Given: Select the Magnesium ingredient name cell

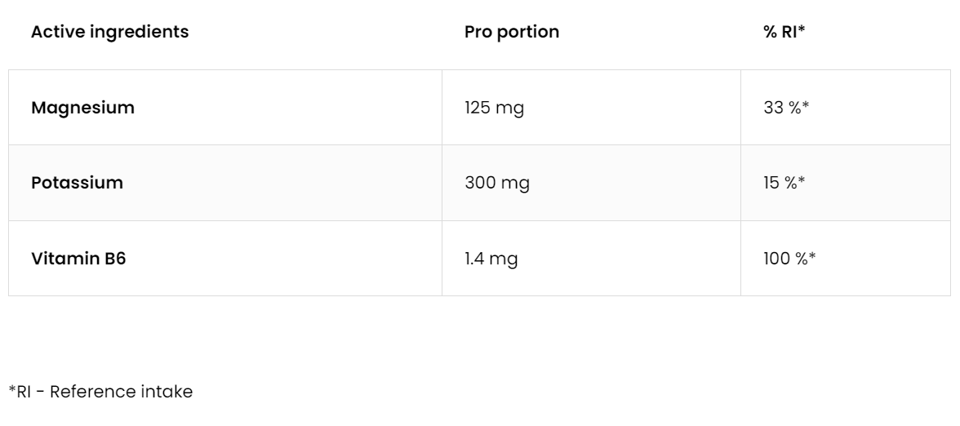Looking at the screenshot, I should [82, 108].
